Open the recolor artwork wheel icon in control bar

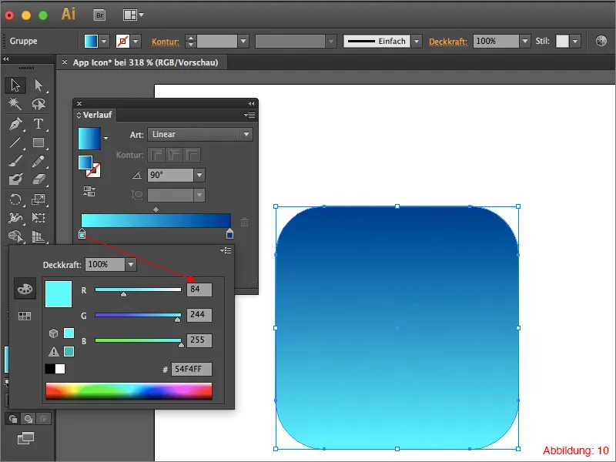601,41
